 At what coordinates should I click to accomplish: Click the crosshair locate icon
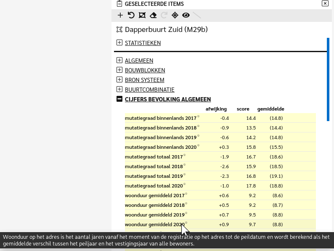175,15
